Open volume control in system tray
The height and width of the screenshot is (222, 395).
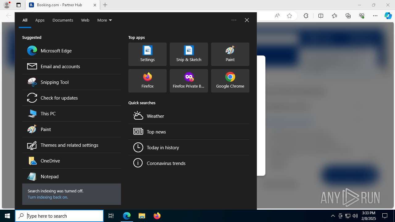(x=355, y=216)
